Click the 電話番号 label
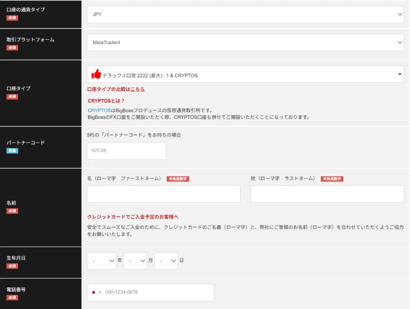This screenshot has width=410, height=309. click(16, 289)
